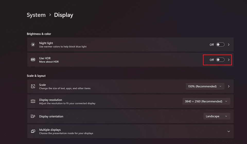Click the Scale & layout heading
This screenshot has width=247, height=144.
(36, 76)
